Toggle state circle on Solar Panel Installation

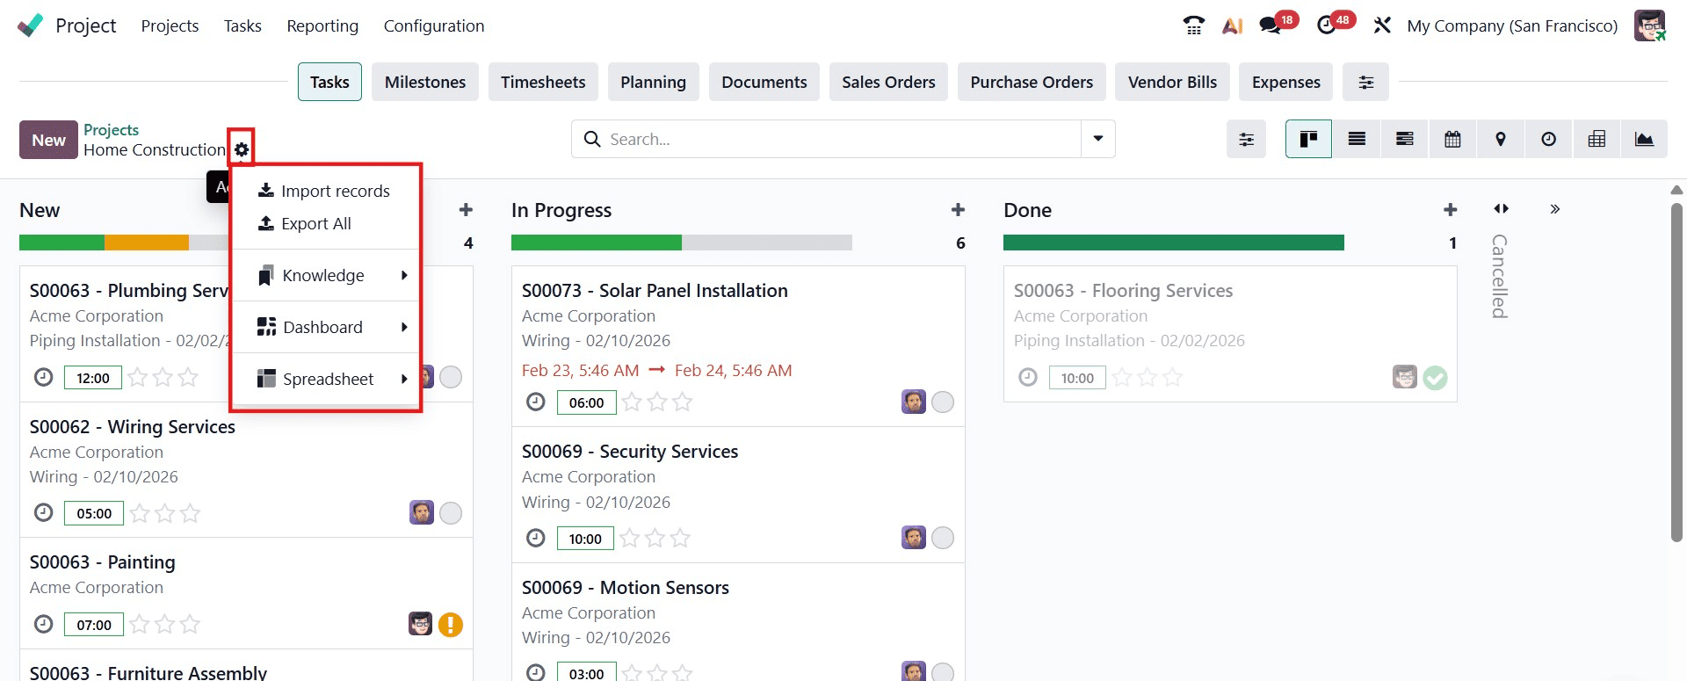coord(943,402)
